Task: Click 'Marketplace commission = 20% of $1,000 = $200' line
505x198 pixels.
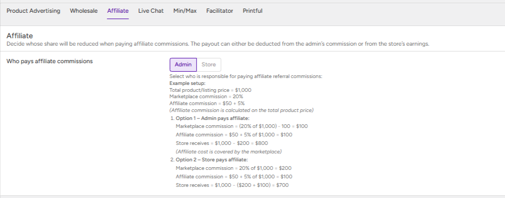Action: [234, 168]
